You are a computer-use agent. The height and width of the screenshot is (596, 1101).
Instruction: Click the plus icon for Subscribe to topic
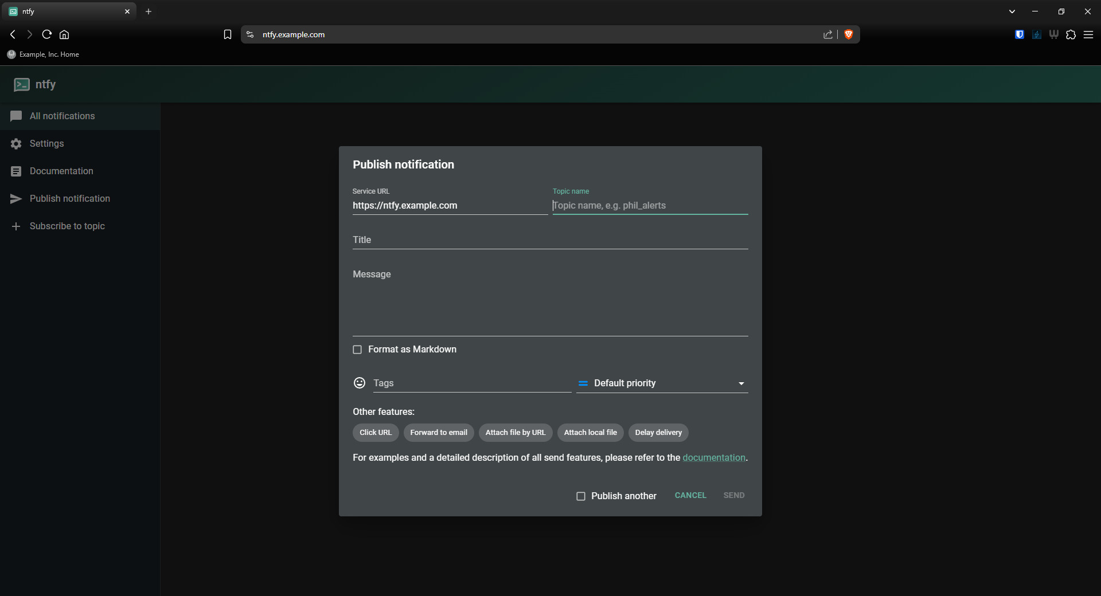(16, 226)
